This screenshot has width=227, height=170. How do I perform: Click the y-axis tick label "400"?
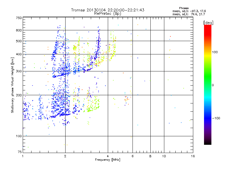coord(19,54)
